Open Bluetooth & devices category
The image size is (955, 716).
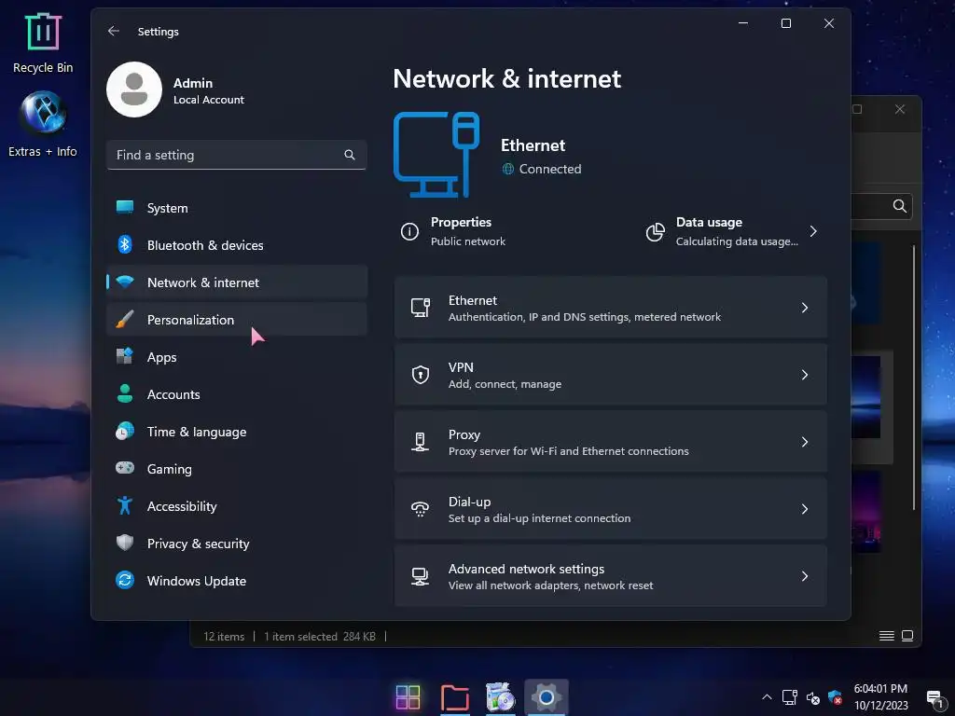coord(236,245)
